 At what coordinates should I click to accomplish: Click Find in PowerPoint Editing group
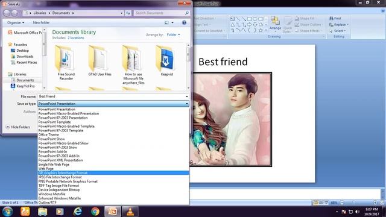[335, 18]
